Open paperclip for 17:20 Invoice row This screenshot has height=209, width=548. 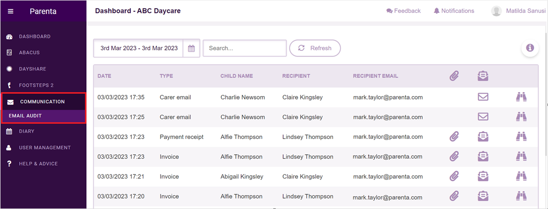(x=454, y=197)
